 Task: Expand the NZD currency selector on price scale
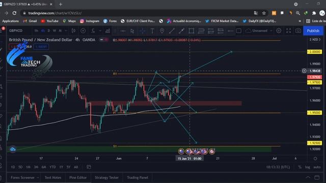pos(315,40)
